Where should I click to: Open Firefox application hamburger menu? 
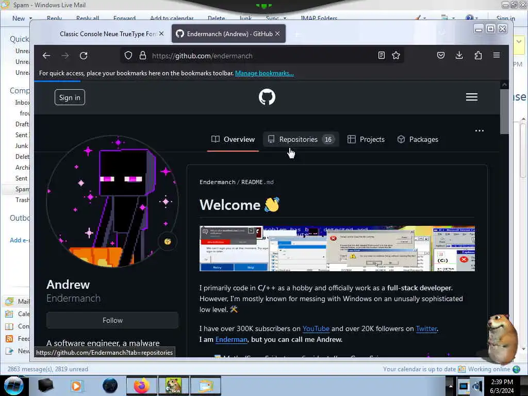tap(497, 55)
